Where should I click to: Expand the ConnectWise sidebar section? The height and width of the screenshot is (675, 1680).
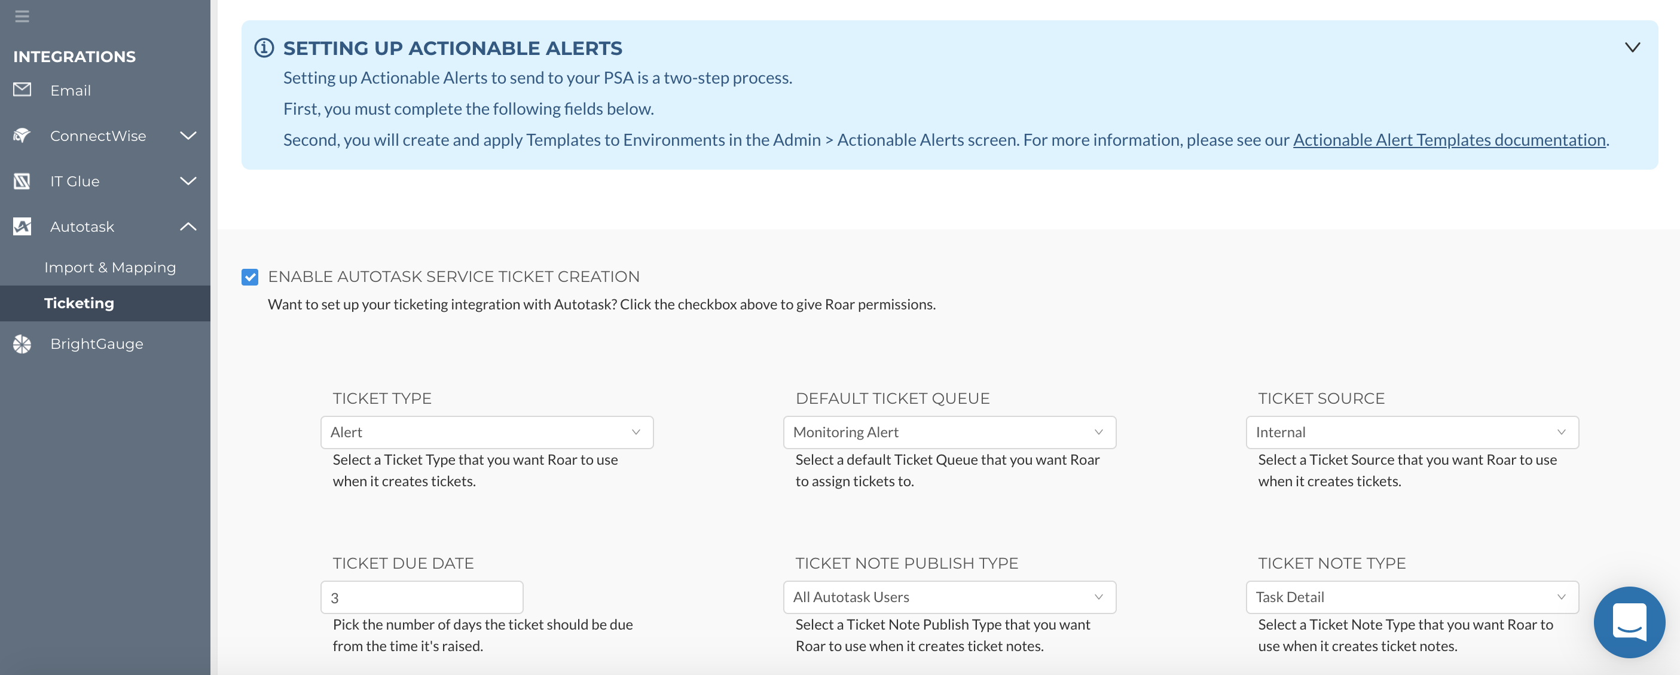click(188, 136)
